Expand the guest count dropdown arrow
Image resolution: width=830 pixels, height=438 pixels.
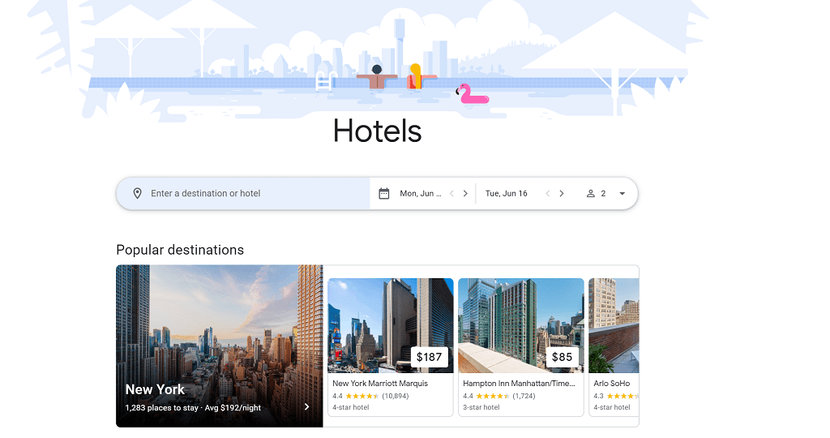click(622, 193)
